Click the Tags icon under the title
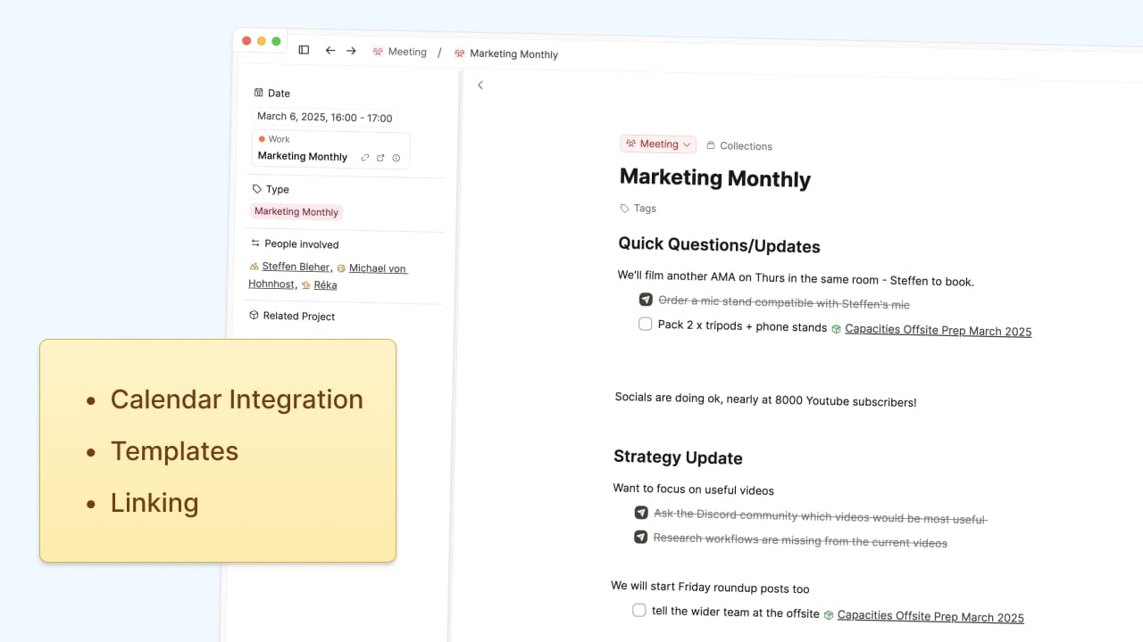Screen dimensions: 1143x642 (x=625, y=209)
